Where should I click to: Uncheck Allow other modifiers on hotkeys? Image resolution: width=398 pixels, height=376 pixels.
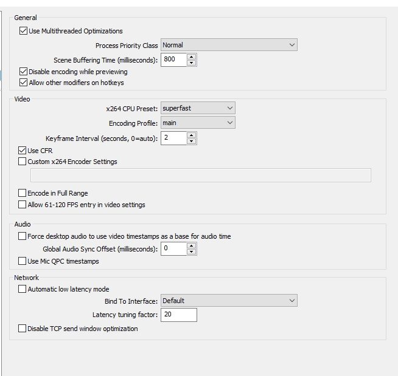23,83
